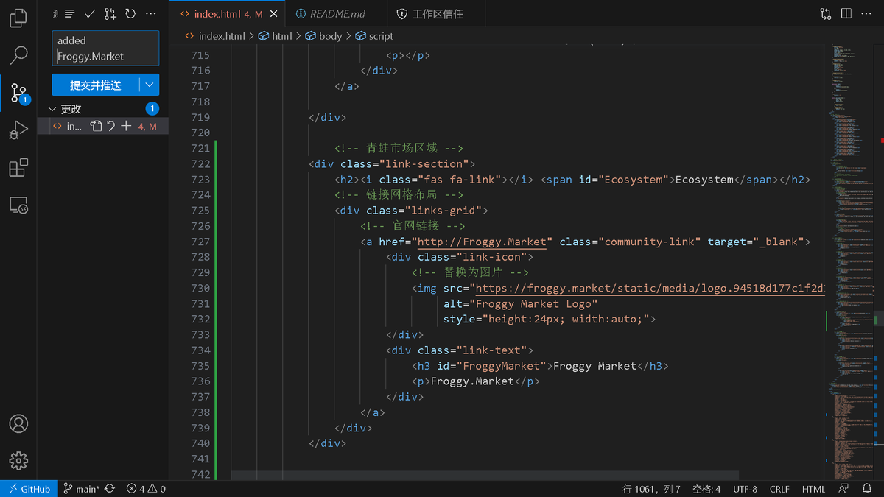The height and width of the screenshot is (497, 884).
Task: Collapse the 更改 changes section
Action: [x=52, y=109]
